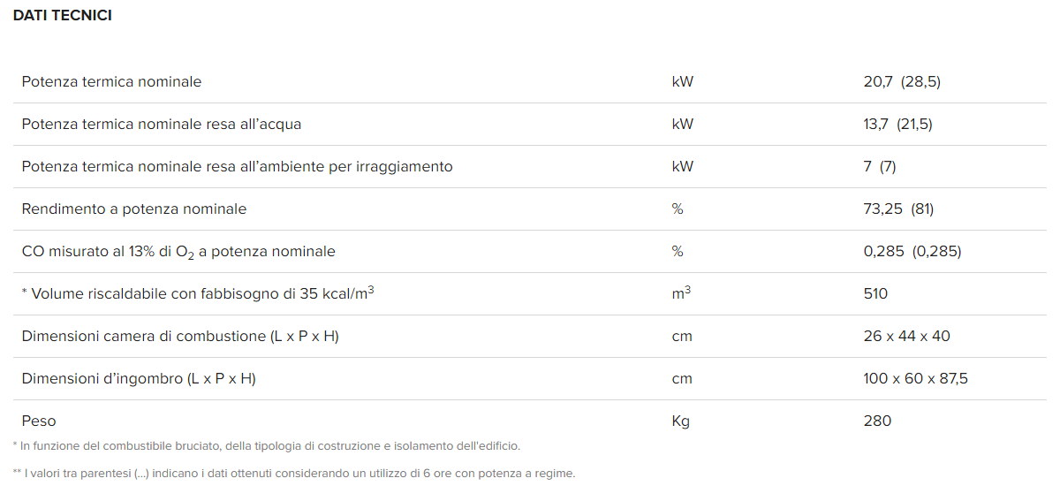Image resolution: width=1060 pixels, height=501 pixels.
Task: Click the value 100 x 60 x 87,5
Action: tap(915, 379)
